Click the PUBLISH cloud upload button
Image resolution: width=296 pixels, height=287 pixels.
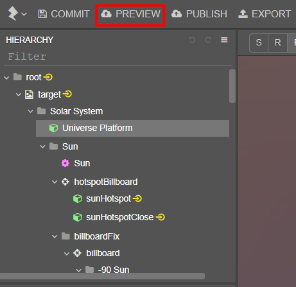[x=199, y=14]
